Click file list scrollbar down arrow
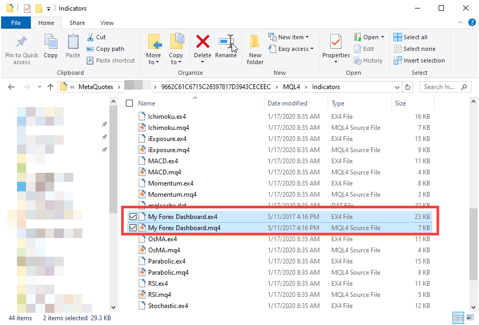The image size is (479, 325). click(473, 308)
